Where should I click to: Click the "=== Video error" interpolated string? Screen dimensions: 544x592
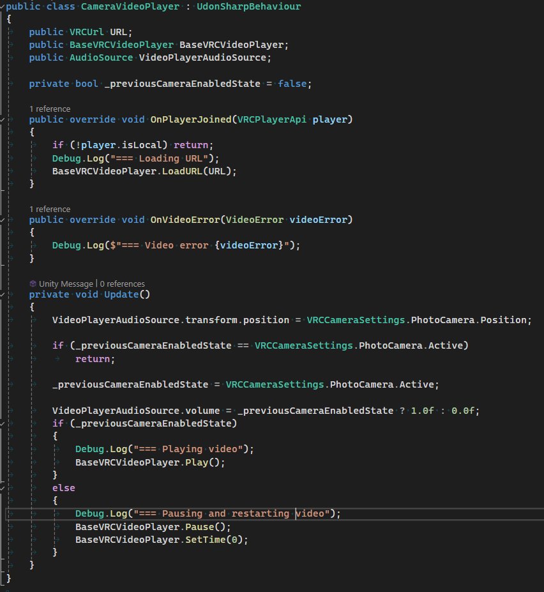[200, 245]
